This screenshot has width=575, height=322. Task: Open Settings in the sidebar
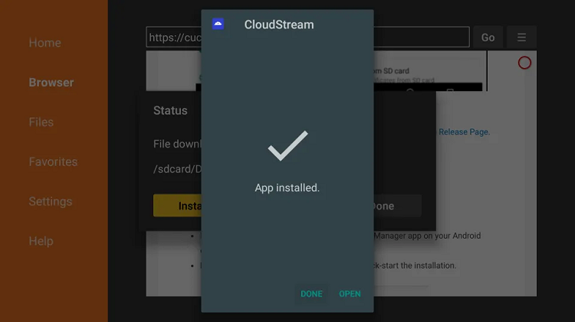point(51,201)
